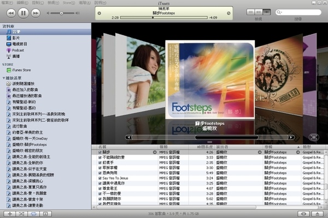Open the 編輯(E) menu
Image resolution: width=328 pixels, height=218 pixels.
tap(22, 3)
